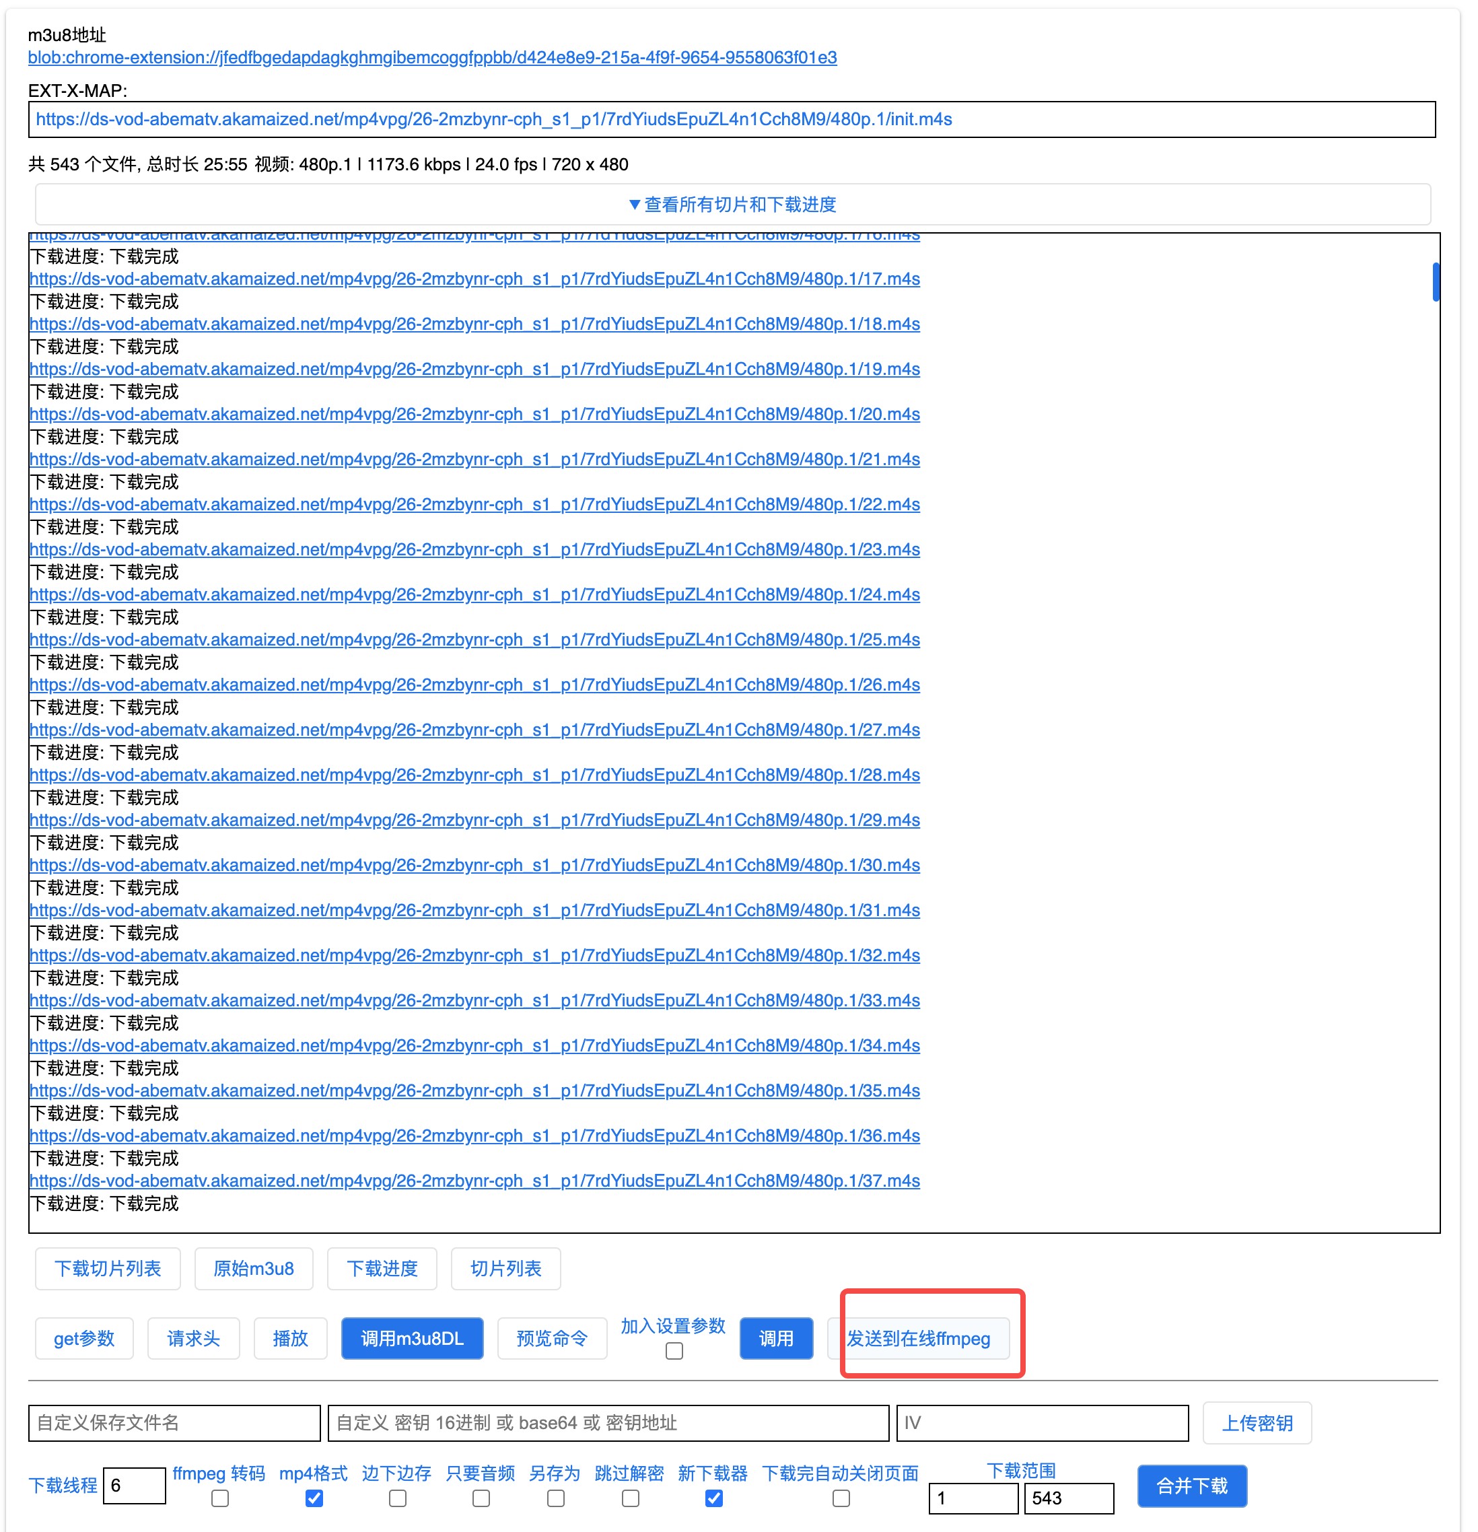Screen dimensions: 1478x1532
Task: Open segment link ending in 17.m4s
Action: click(474, 279)
